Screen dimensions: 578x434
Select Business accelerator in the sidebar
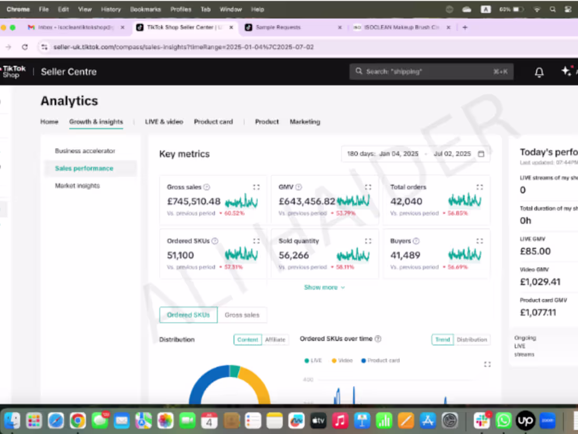pyautogui.click(x=85, y=150)
